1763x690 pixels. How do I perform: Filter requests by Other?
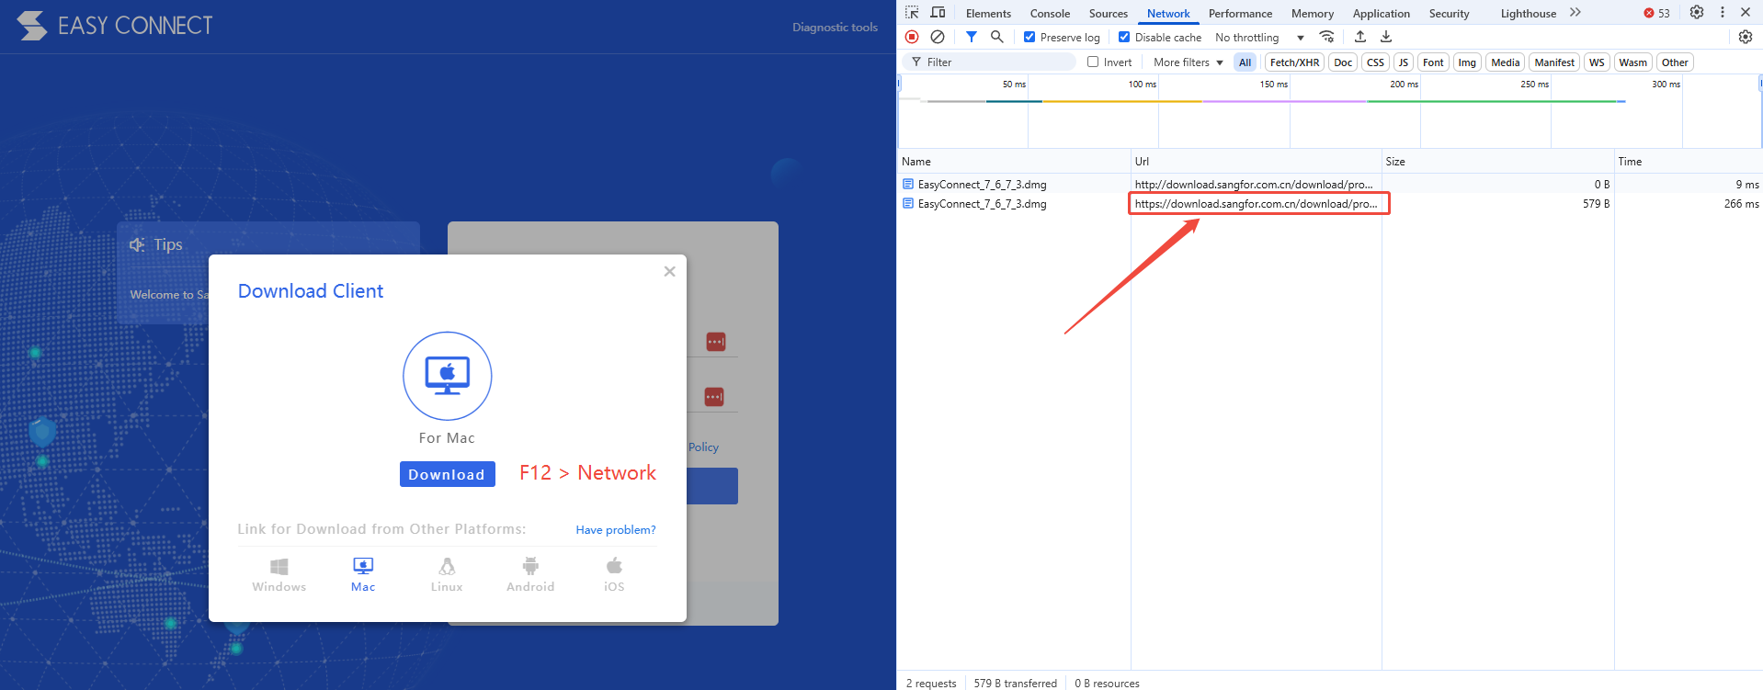(x=1675, y=62)
